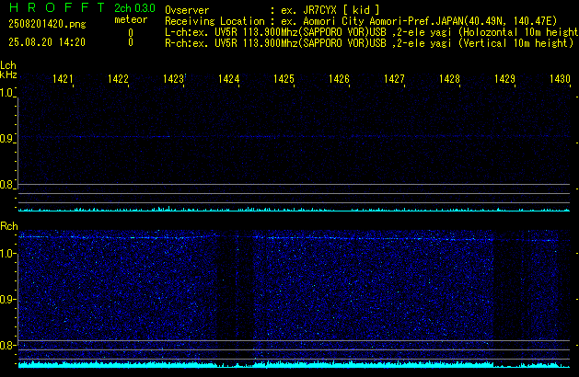The image size is (579, 377).
Task: Click the 1430 time marker
Action: [560, 79]
